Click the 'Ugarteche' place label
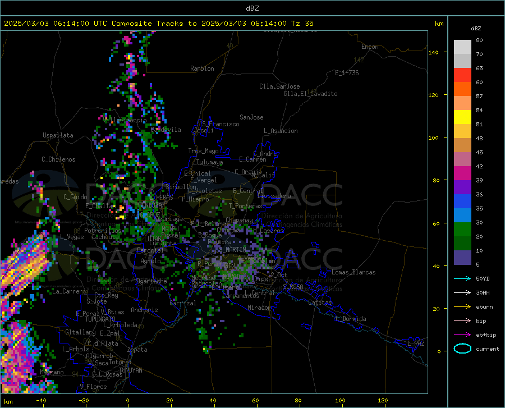The width and height of the screenshot is (505, 408). (x=151, y=281)
